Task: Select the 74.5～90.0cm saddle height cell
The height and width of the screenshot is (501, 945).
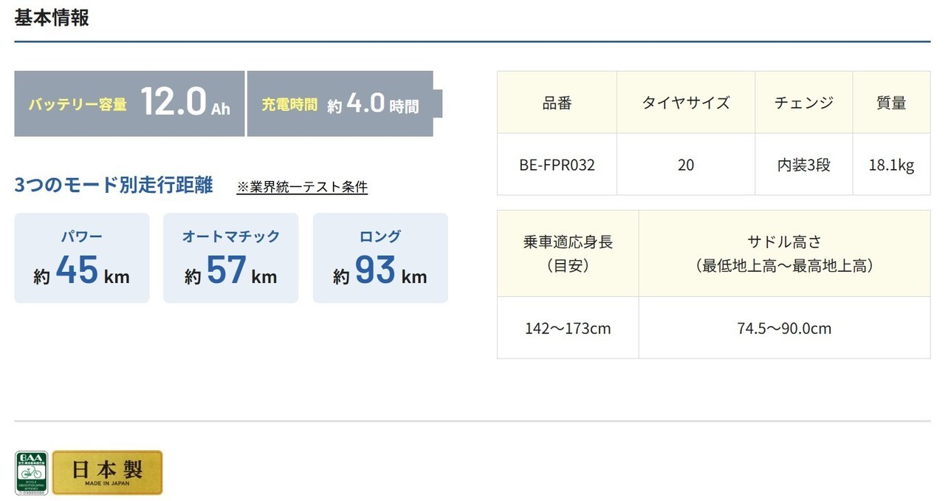Action: click(x=785, y=328)
